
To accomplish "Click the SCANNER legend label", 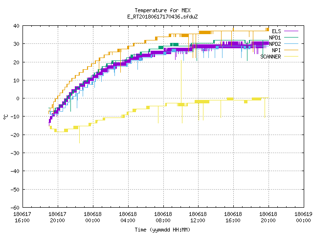I will [x=270, y=57].
